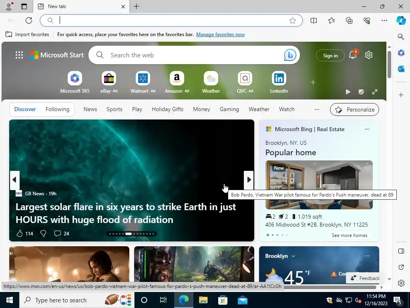Add a sidebar app with plus
410x308 pixels.
[401, 95]
